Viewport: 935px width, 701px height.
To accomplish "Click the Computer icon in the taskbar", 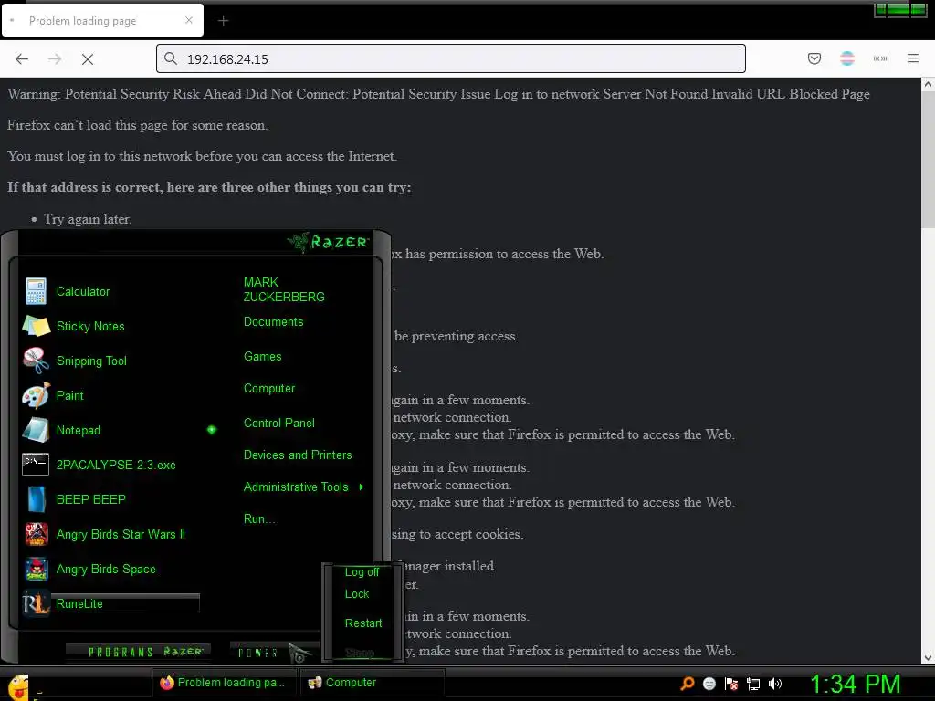I will [x=314, y=683].
